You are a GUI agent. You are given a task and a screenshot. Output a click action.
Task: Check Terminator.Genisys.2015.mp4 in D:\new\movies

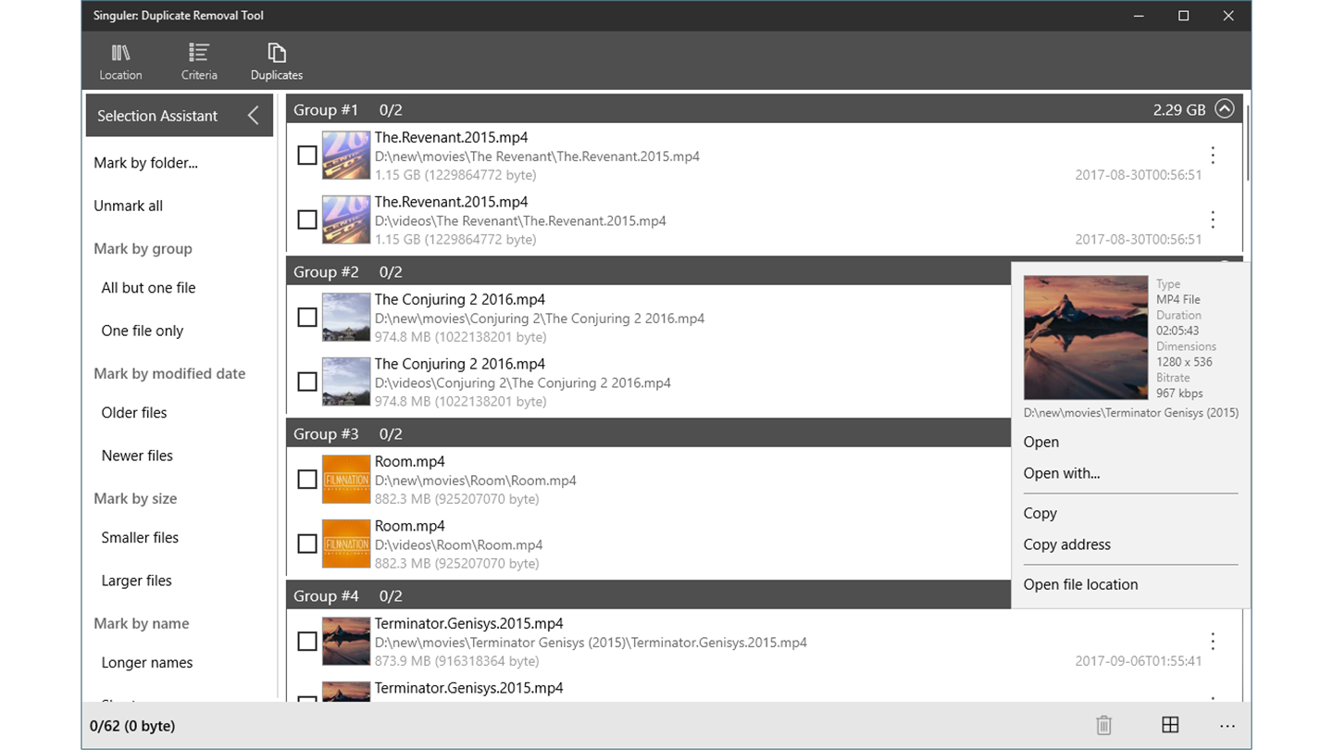point(307,641)
